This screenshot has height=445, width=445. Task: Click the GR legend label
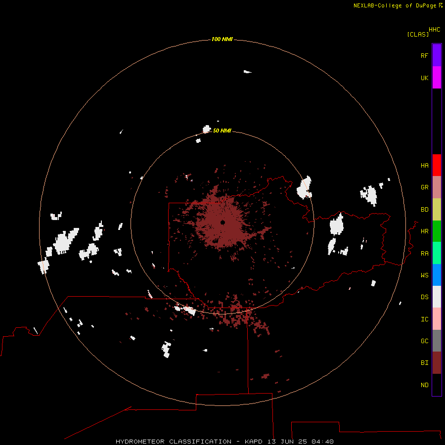424,187
